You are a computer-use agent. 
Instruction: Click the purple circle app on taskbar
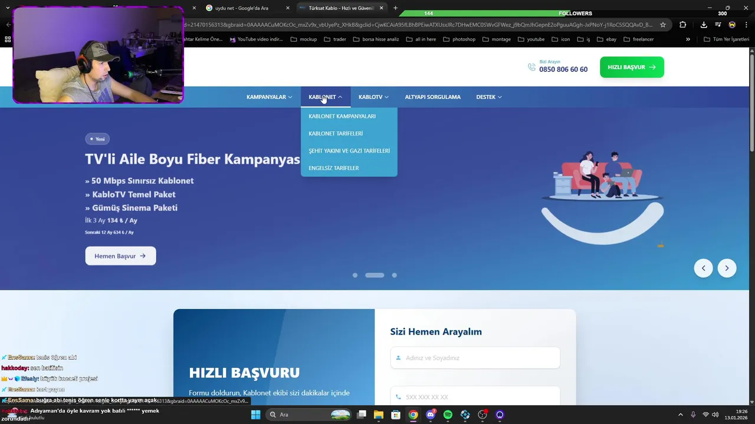point(500,415)
